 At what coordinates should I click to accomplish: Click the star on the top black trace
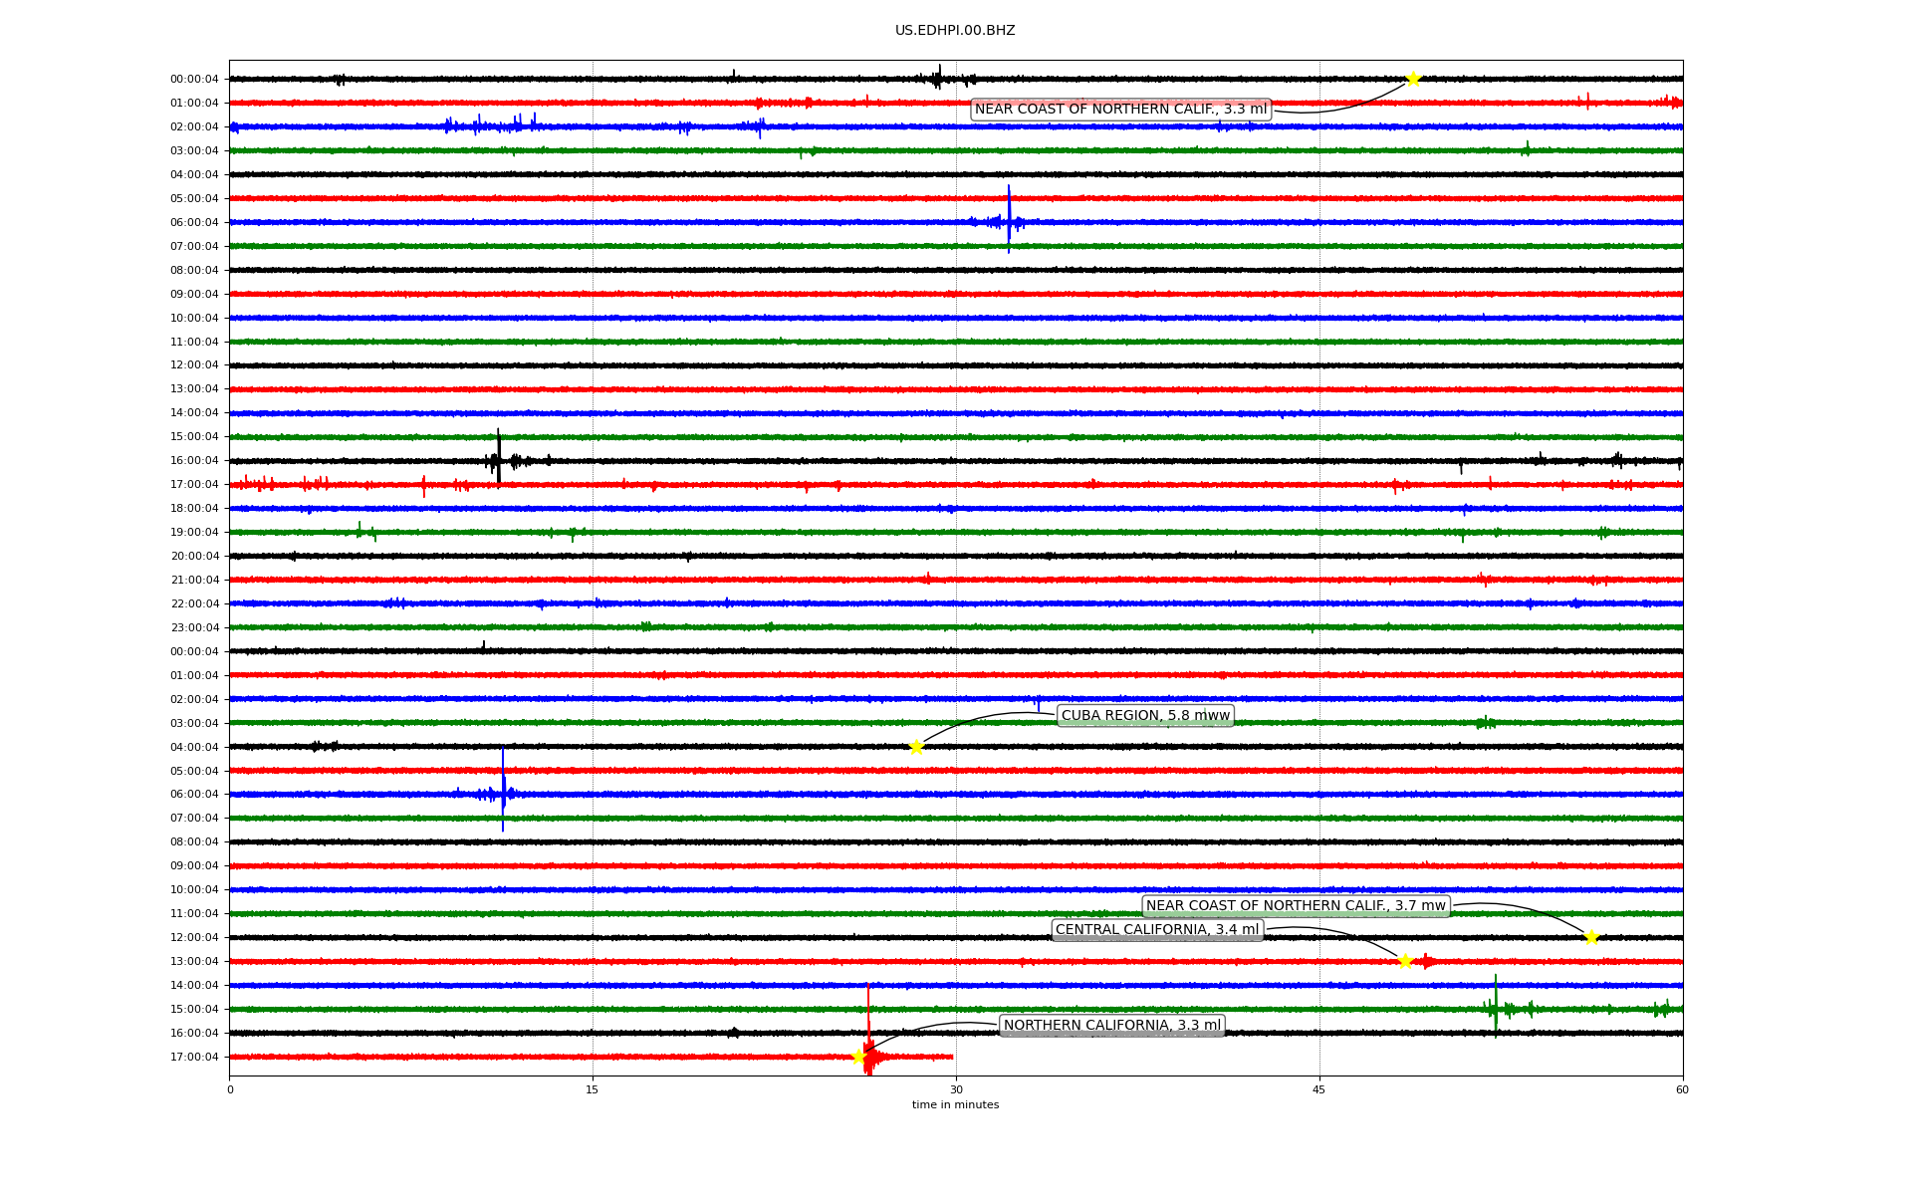[x=1413, y=79]
